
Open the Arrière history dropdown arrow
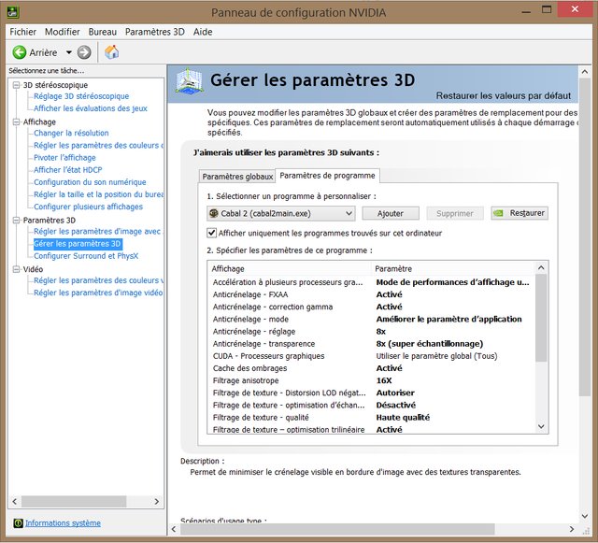tap(68, 52)
